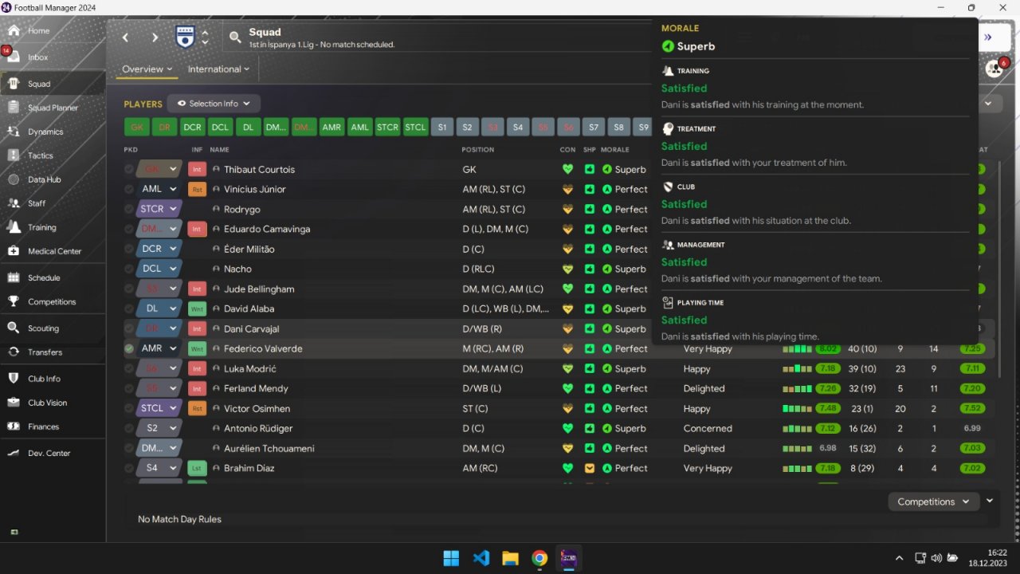1020x574 pixels.
Task: Open Google Chrome from the taskbar
Action: (539, 558)
